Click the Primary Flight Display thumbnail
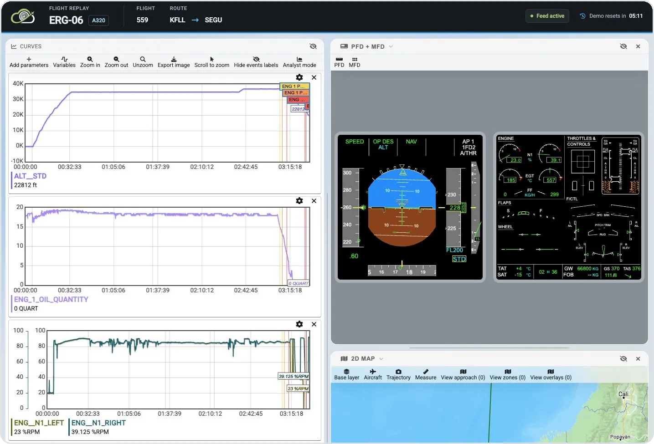Screen dimensions: 654x444 (410, 207)
